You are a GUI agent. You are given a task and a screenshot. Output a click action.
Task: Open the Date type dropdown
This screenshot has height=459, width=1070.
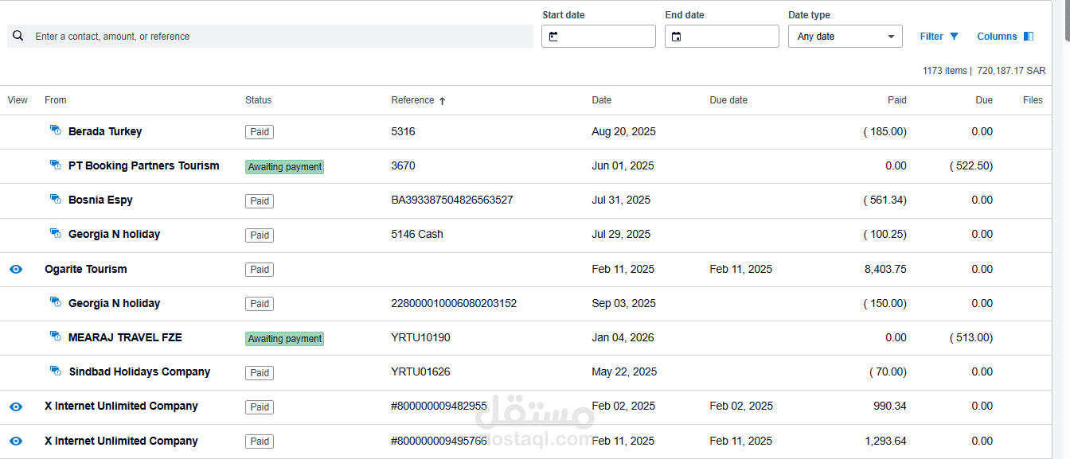tap(845, 37)
